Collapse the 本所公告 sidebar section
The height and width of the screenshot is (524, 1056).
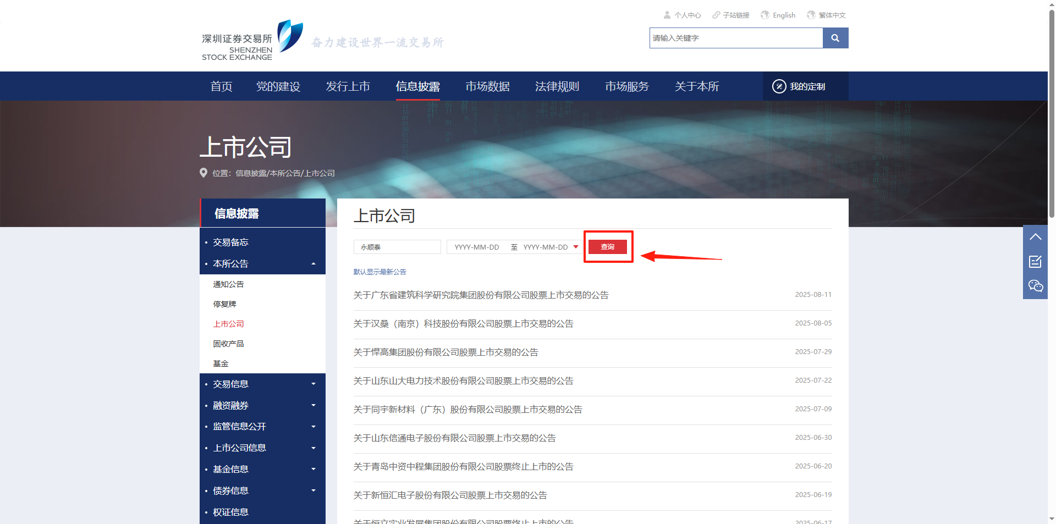(x=313, y=264)
